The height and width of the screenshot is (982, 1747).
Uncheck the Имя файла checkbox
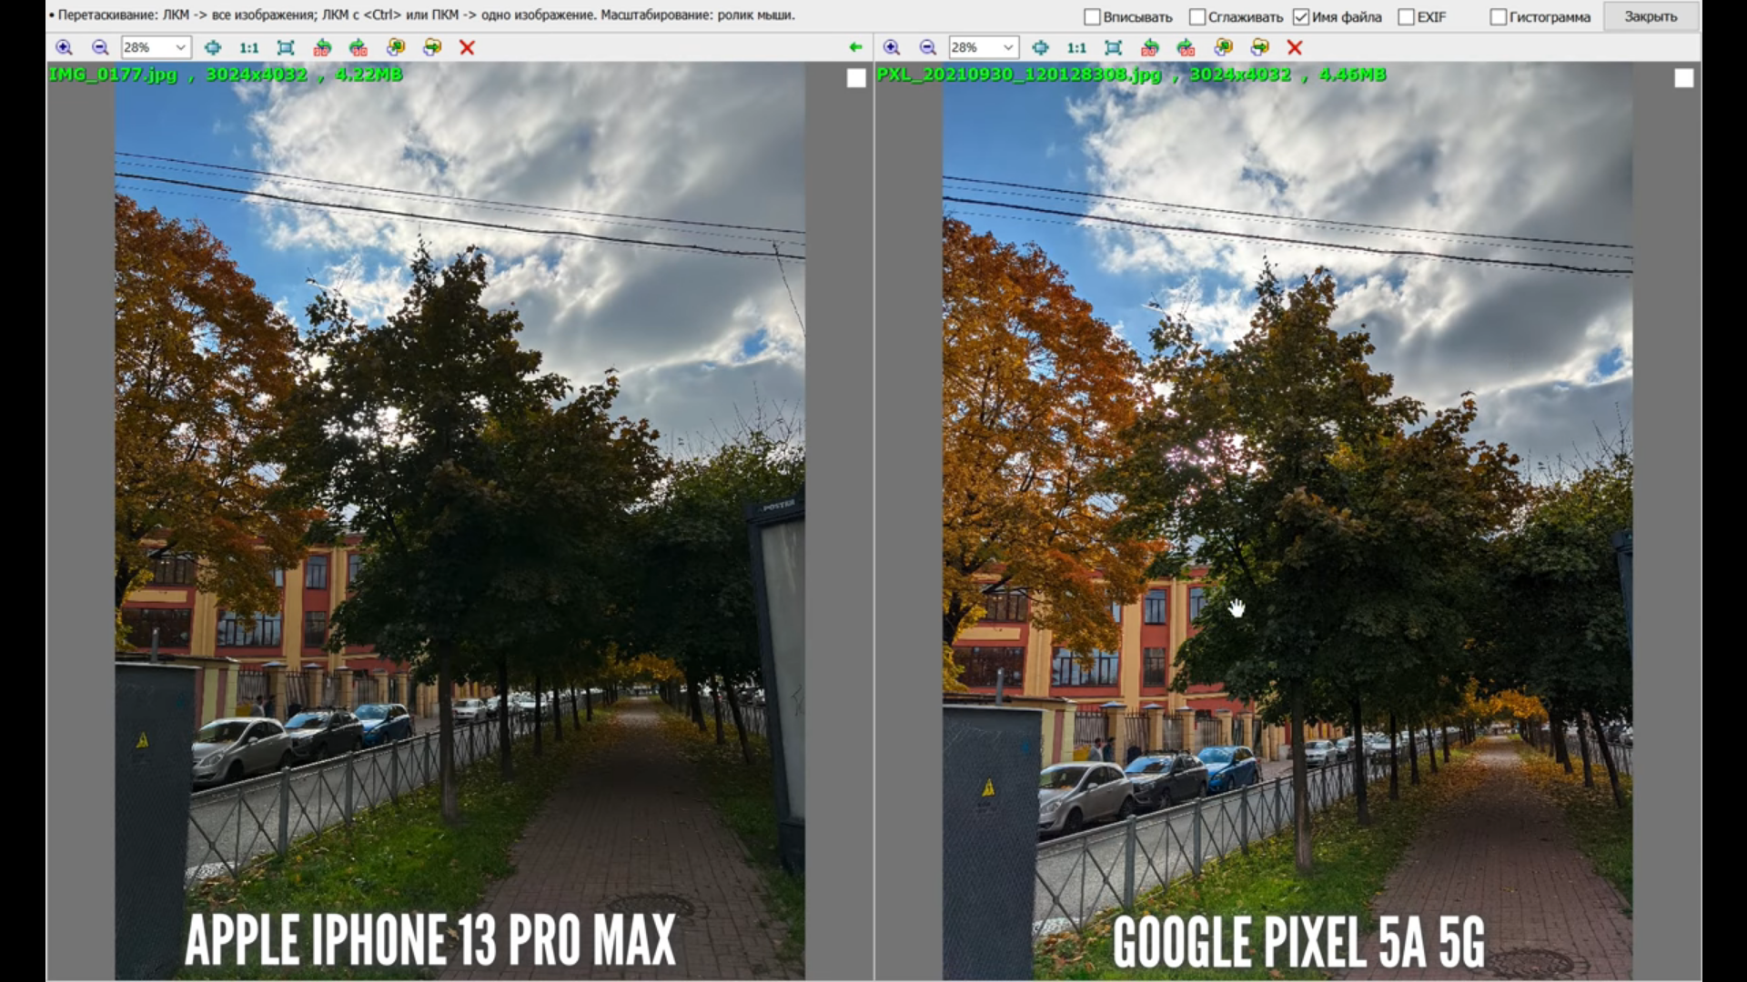tap(1301, 17)
